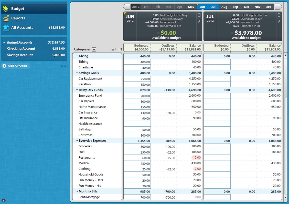The width and height of the screenshot is (289, 204).
Task: Click Add Account button
Action: [16, 66]
